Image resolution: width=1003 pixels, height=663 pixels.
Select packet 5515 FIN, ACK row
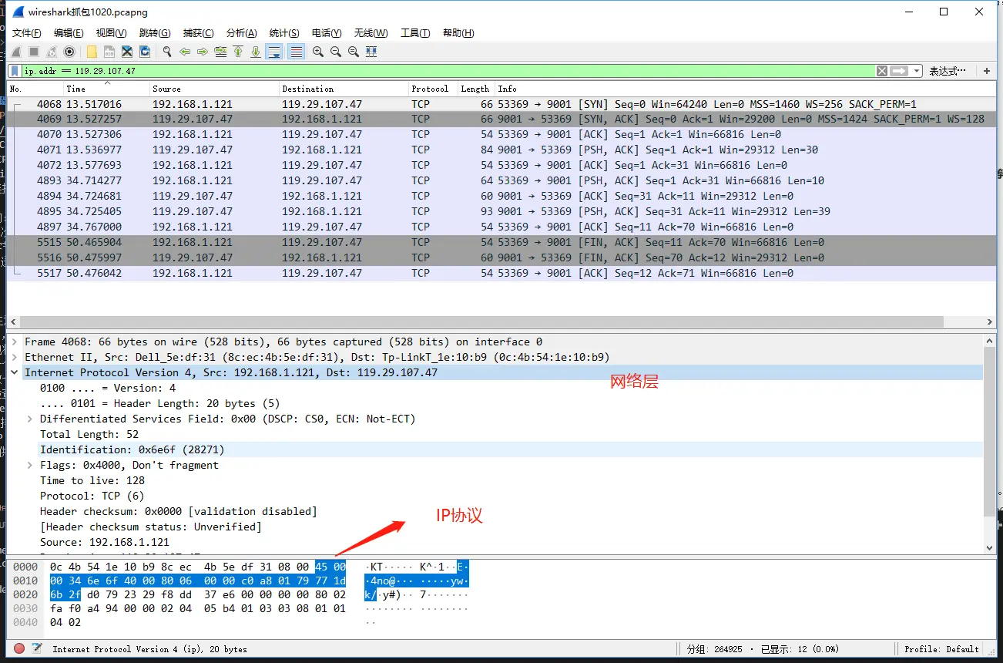click(x=501, y=242)
